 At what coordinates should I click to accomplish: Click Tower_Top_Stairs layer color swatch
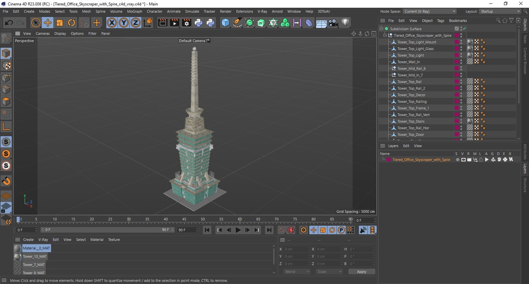(x=457, y=121)
